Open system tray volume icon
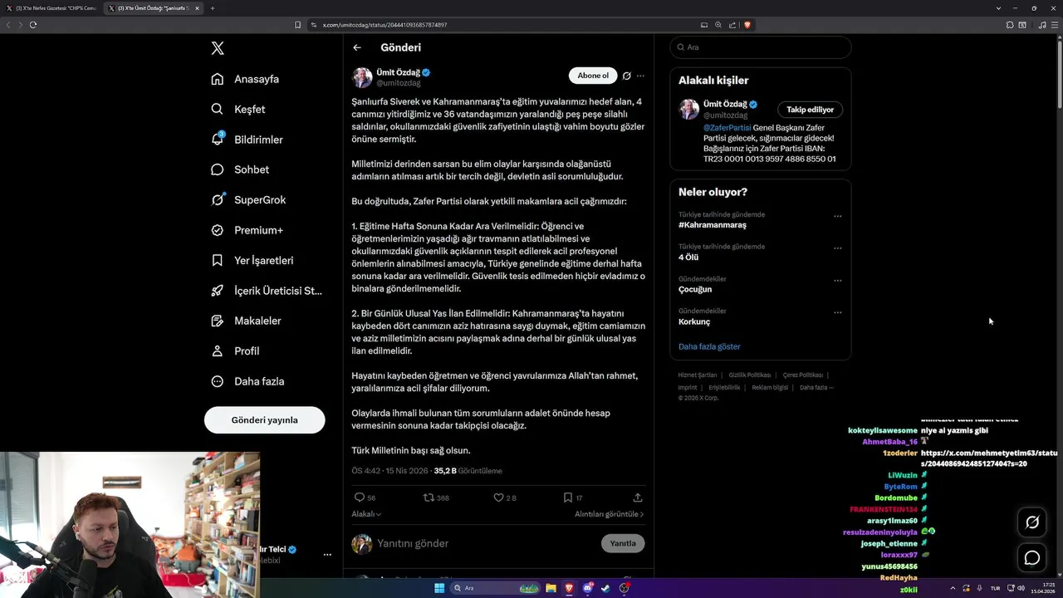The width and height of the screenshot is (1063, 598). (1021, 588)
